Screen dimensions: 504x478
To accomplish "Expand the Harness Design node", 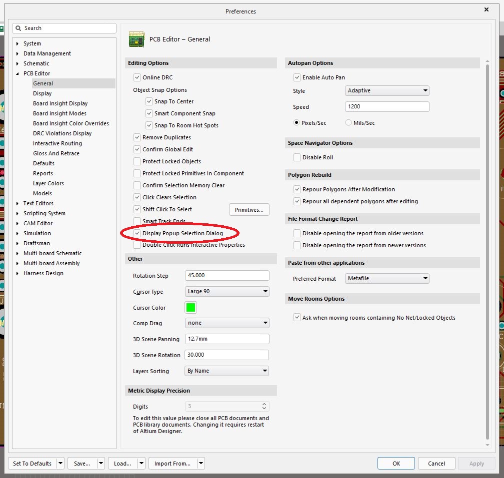I will coord(17,274).
